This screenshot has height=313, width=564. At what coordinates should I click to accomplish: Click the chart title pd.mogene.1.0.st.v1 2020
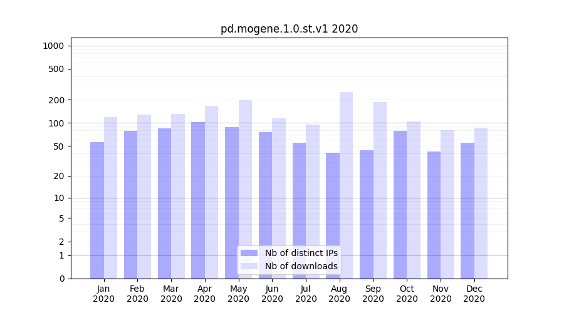tap(289, 29)
